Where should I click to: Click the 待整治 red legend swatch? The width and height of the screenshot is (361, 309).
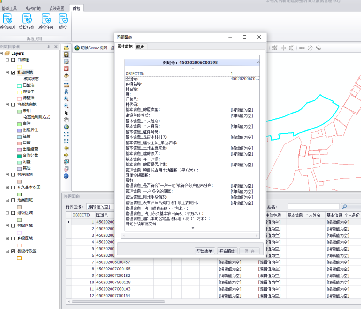(x=19, y=99)
